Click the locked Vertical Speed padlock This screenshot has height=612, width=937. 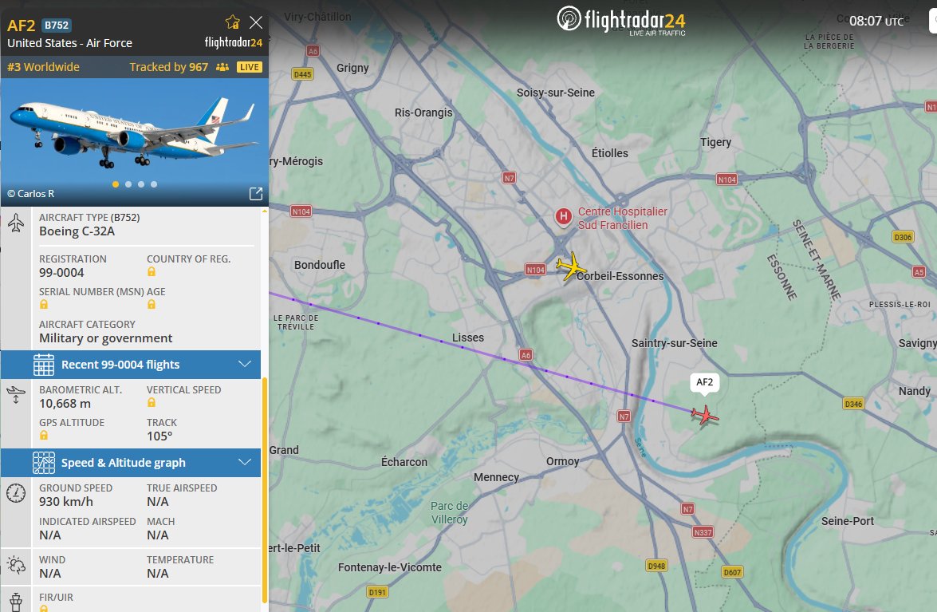coord(152,403)
